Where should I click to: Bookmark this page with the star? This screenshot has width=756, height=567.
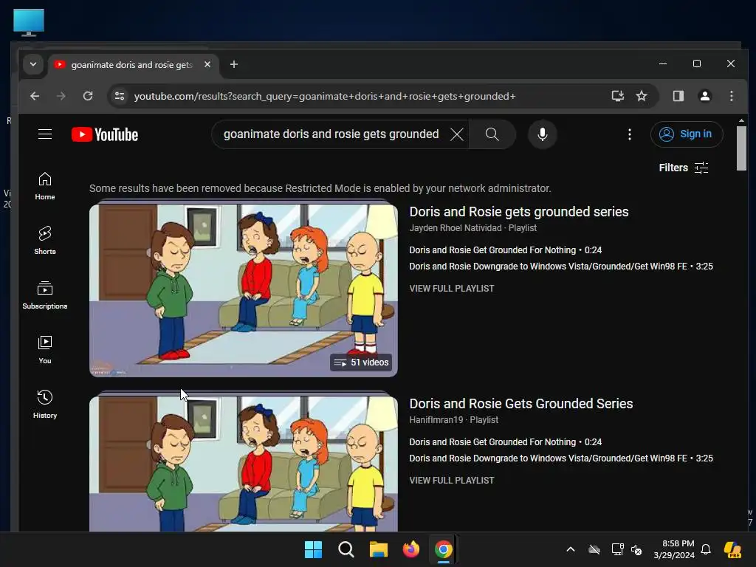642,96
